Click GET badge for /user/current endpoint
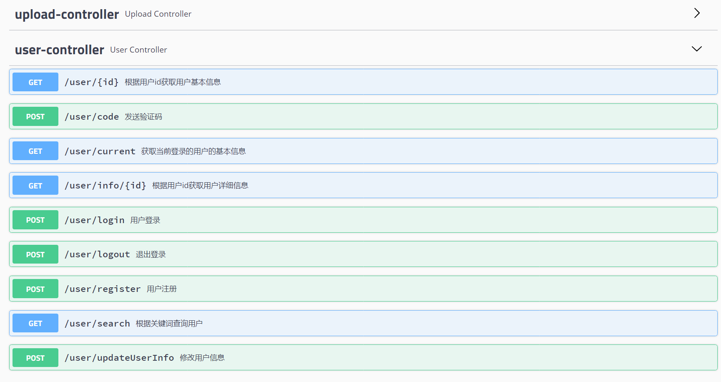The image size is (721, 382). pyautogui.click(x=35, y=151)
